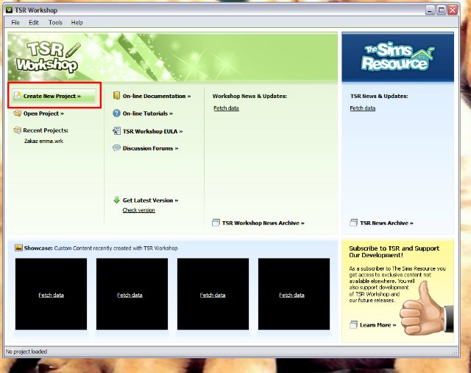Click the green Get Latest Version arrow icon
471x373 pixels.
pos(116,200)
